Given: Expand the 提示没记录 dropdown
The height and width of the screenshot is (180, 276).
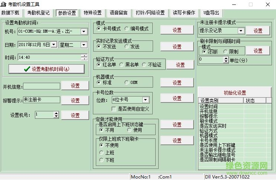Looking at the screenshot, I should pos(241,31).
